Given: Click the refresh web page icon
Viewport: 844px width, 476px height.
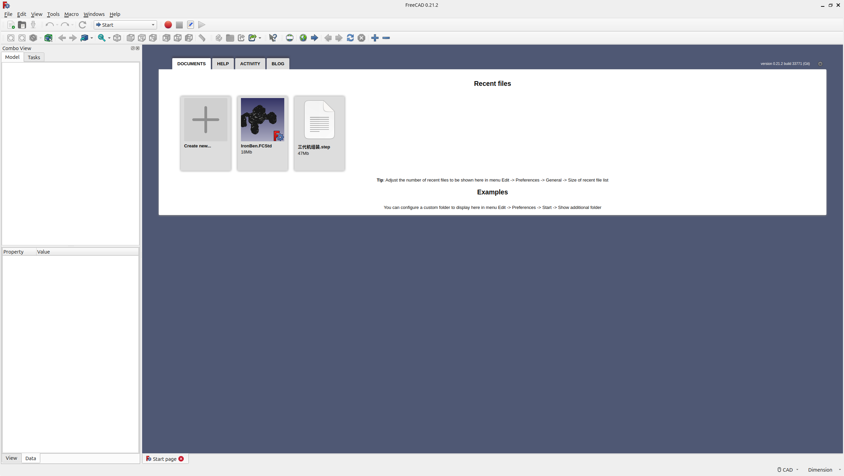Looking at the screenshot, I should point(350,38).
